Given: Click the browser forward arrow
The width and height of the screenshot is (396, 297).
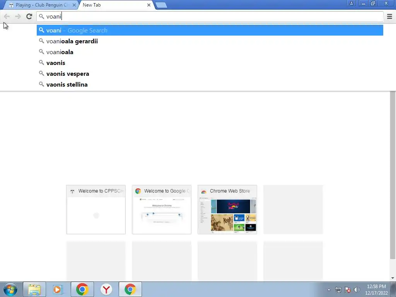Looking at the screenshot, I should point(18,16).
